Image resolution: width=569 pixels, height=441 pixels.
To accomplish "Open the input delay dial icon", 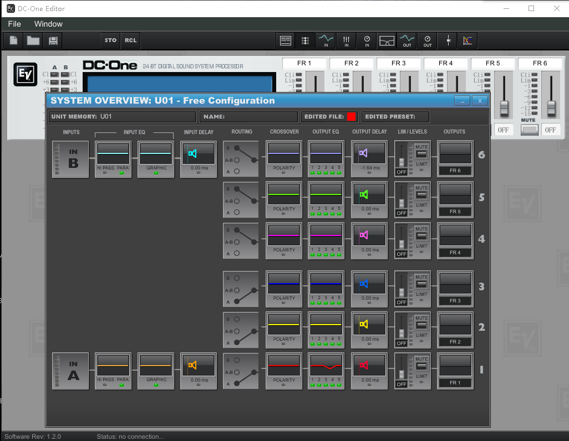I will coord(367,40).
